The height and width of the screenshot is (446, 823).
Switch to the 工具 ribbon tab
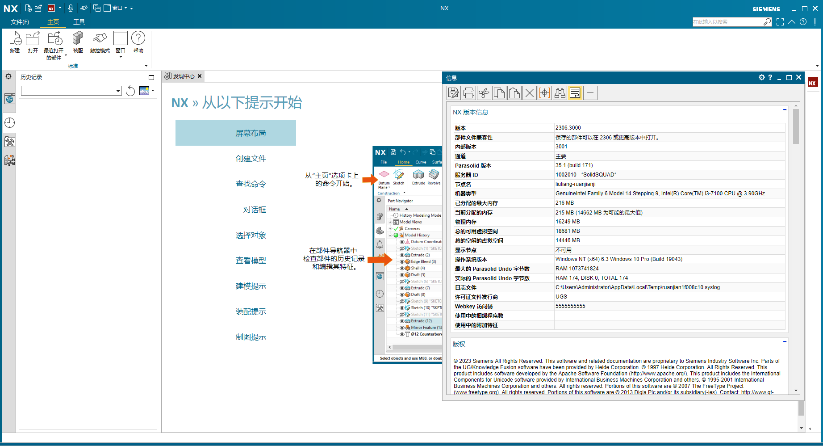79,21
